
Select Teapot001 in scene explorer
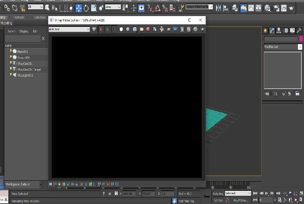coord(23,58)
